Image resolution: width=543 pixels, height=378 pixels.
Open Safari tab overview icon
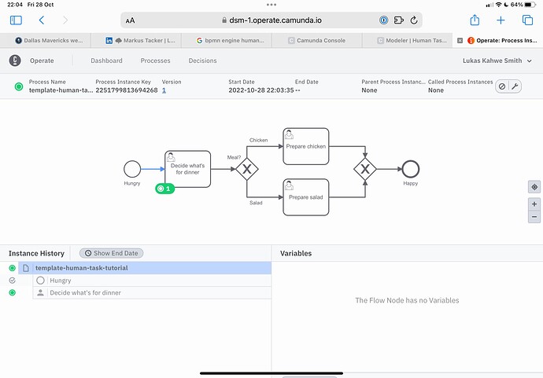coord(527,20)
